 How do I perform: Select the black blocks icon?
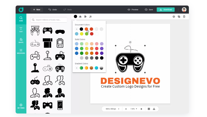(x=48, y=43)
